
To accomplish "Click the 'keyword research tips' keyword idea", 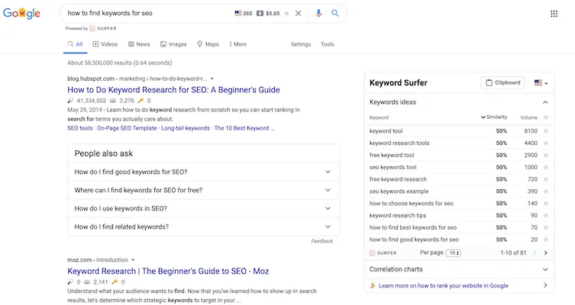I will point(398,216).
